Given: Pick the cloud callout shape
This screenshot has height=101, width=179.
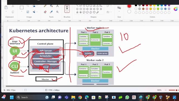Looking at the screenshot, I should [x=91, y=12].
